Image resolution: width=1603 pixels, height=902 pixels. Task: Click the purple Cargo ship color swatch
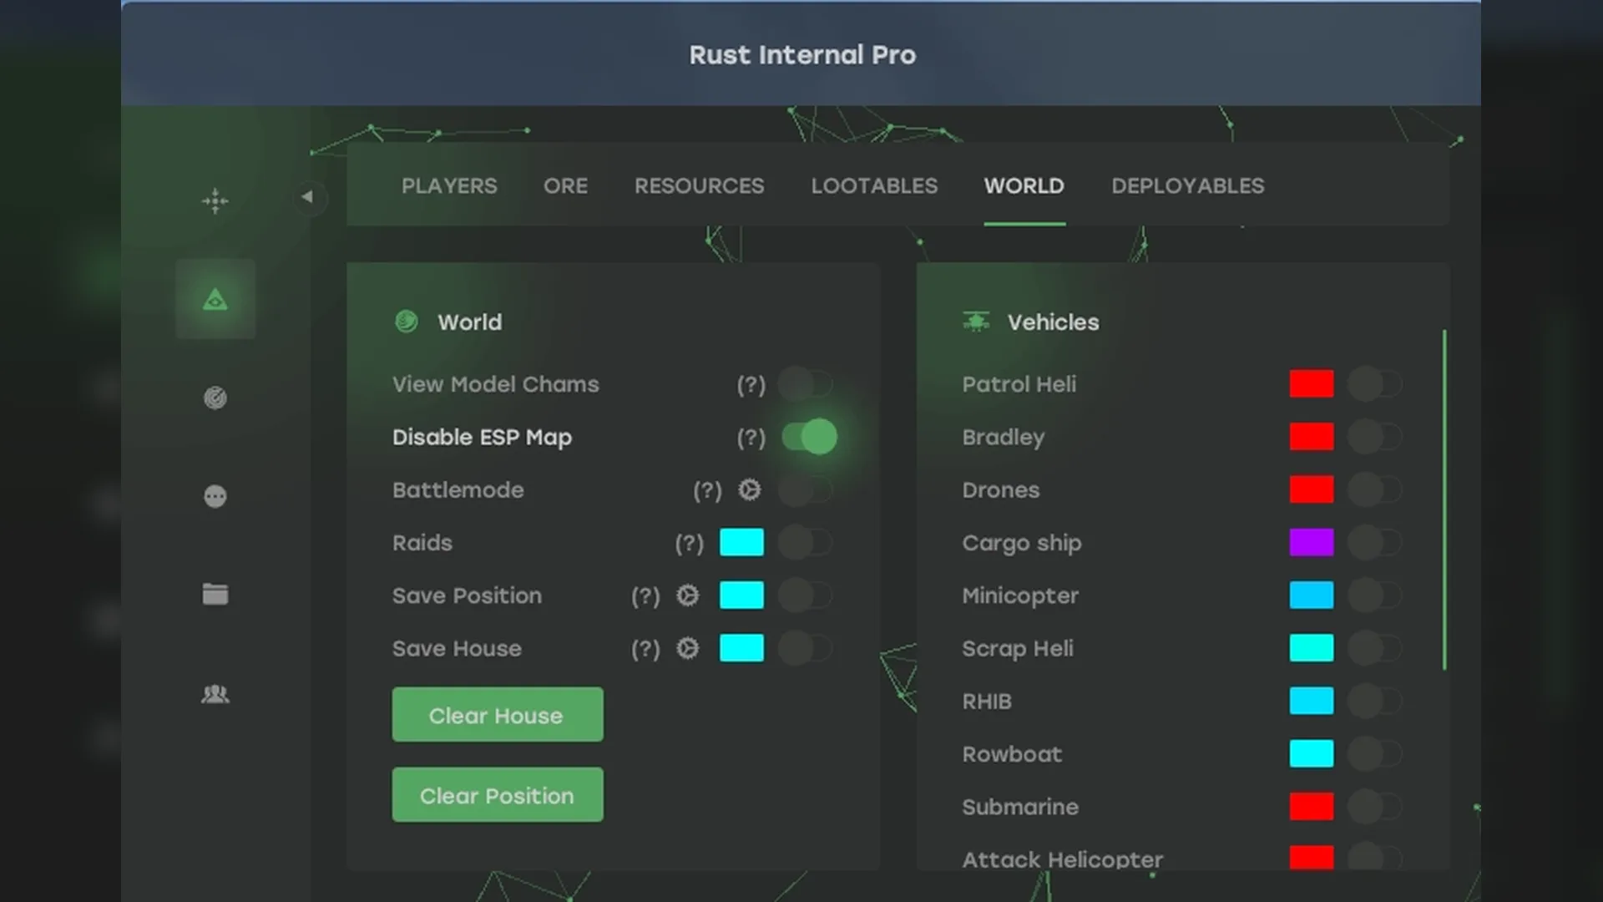coord(1311,543)
